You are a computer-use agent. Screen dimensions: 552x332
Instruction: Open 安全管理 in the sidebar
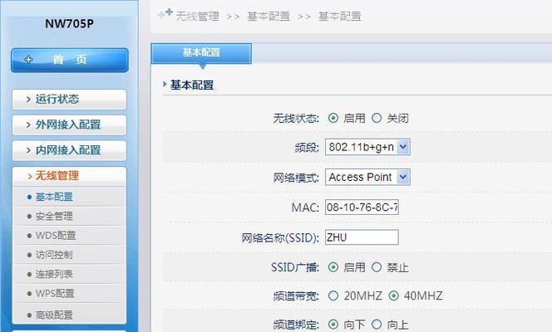54,216
